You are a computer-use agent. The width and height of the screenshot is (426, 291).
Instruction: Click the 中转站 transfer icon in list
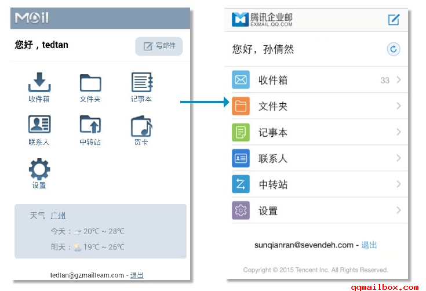[241, 184]
